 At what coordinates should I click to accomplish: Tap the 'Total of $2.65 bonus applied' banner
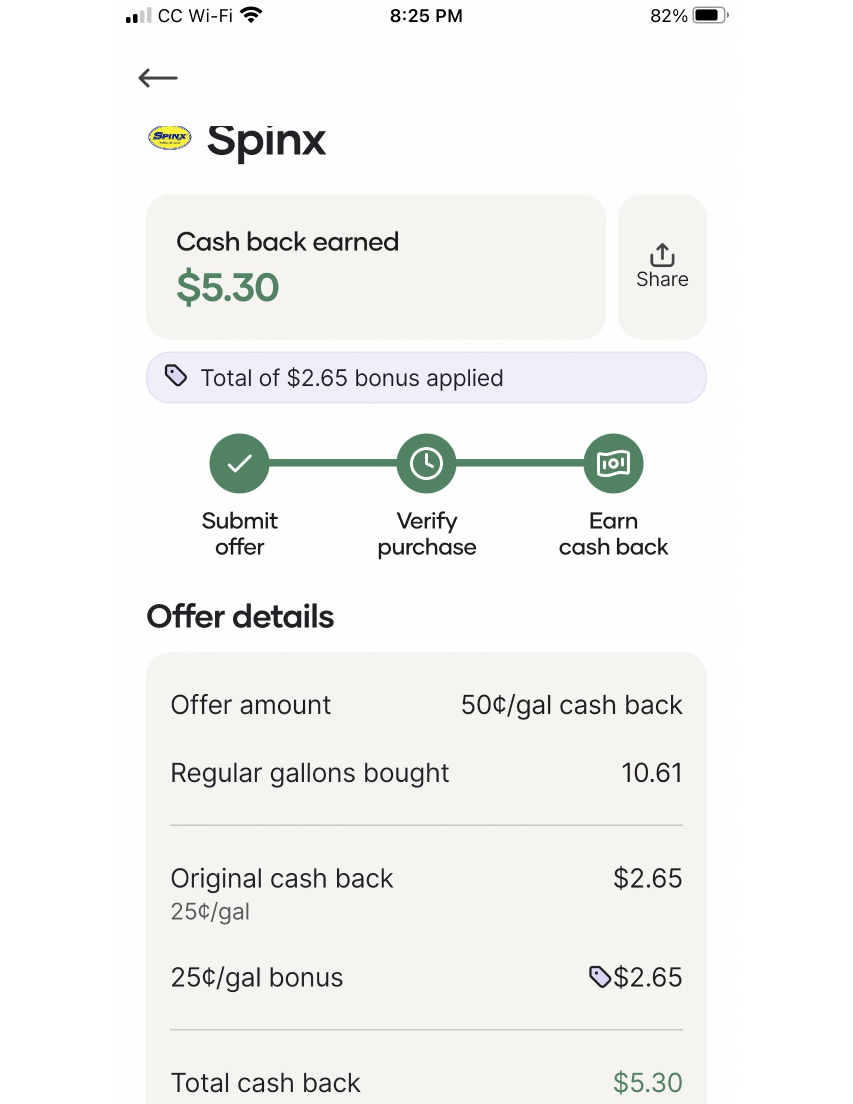[x=426, y=378]
